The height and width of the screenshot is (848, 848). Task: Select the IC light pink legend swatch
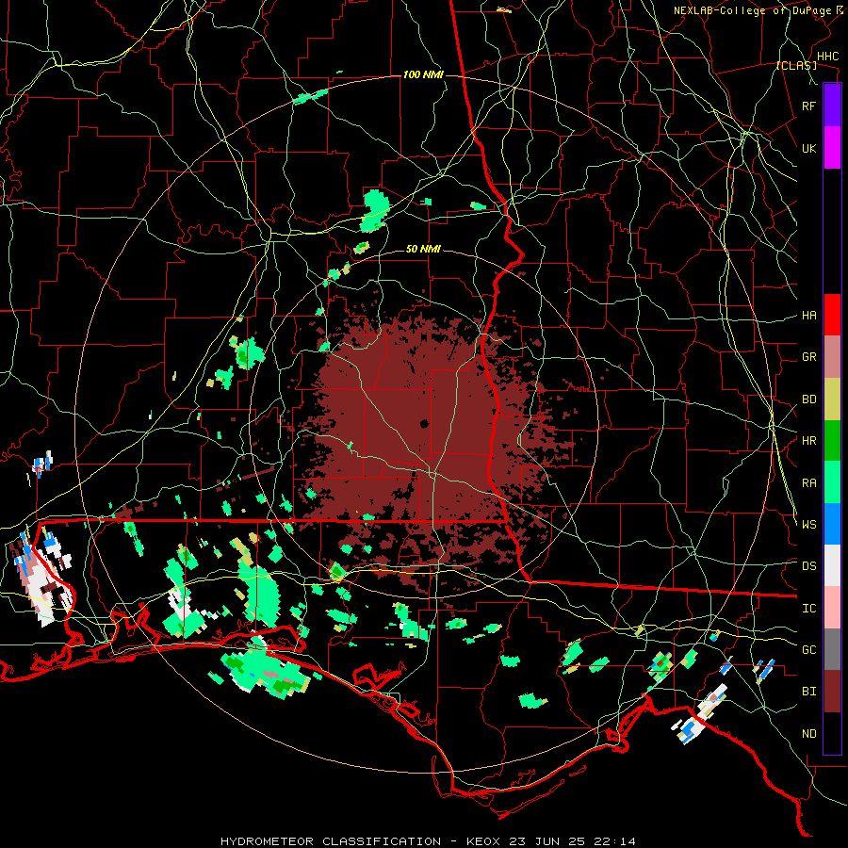(x=832, y=608)
